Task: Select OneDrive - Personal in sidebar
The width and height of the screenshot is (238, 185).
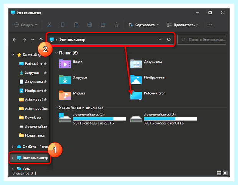Action: 32,147
